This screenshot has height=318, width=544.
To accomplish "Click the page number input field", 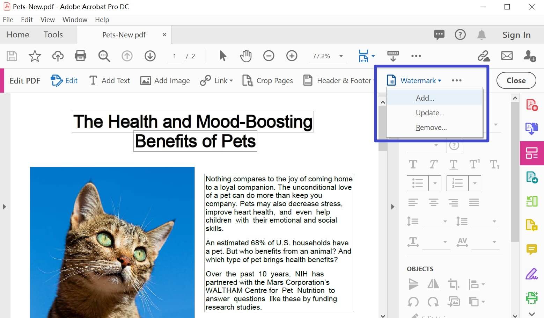I will (x=174, y=56).
